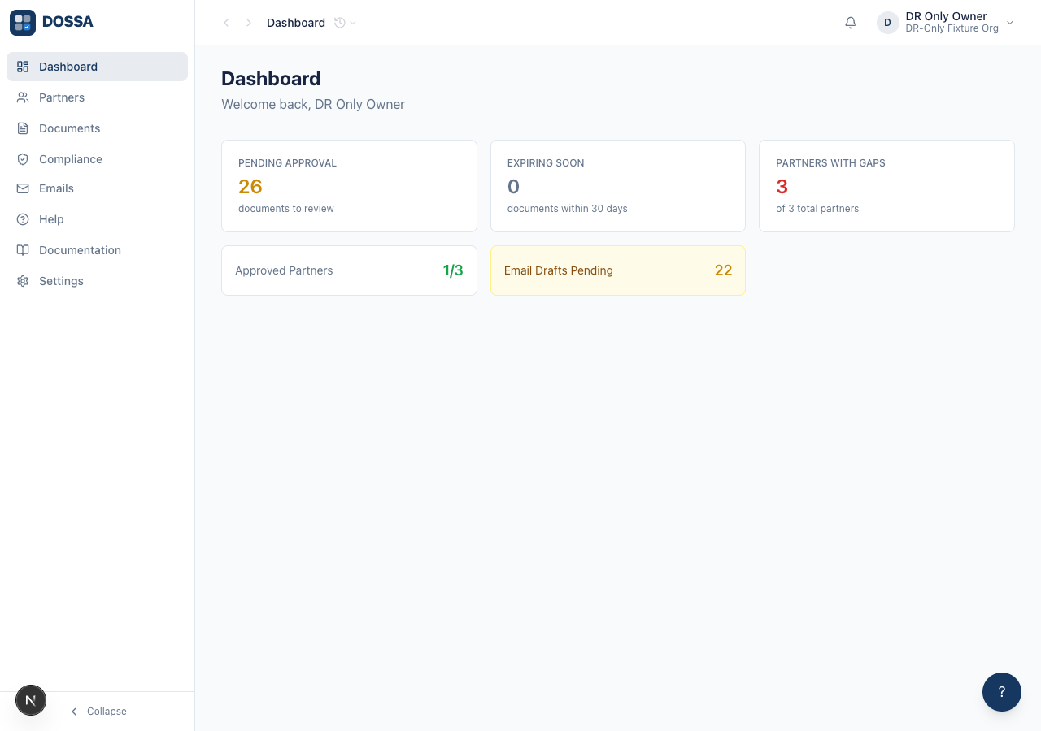
Task: Go back with the left arrow
Action: [226, 23]
